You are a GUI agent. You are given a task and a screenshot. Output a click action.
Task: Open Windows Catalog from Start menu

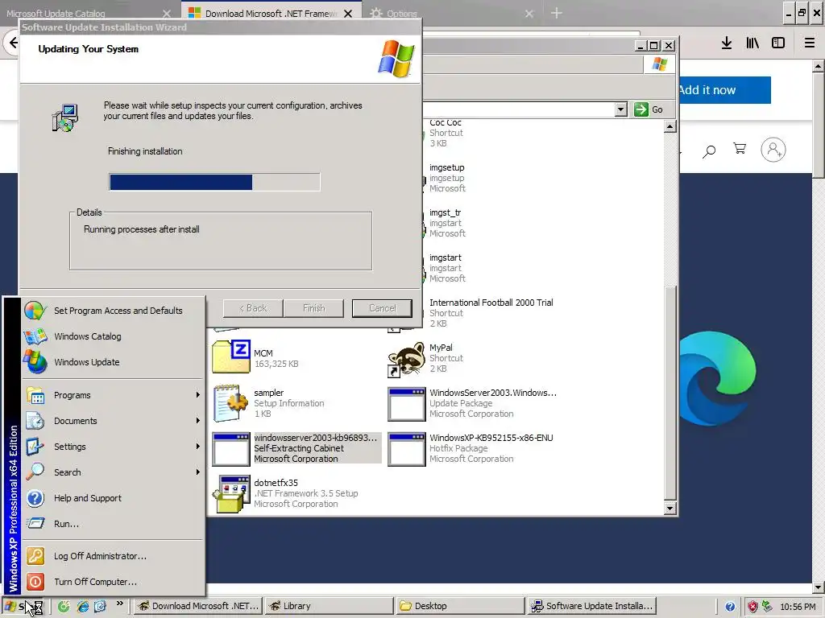(x=113, y=336)
